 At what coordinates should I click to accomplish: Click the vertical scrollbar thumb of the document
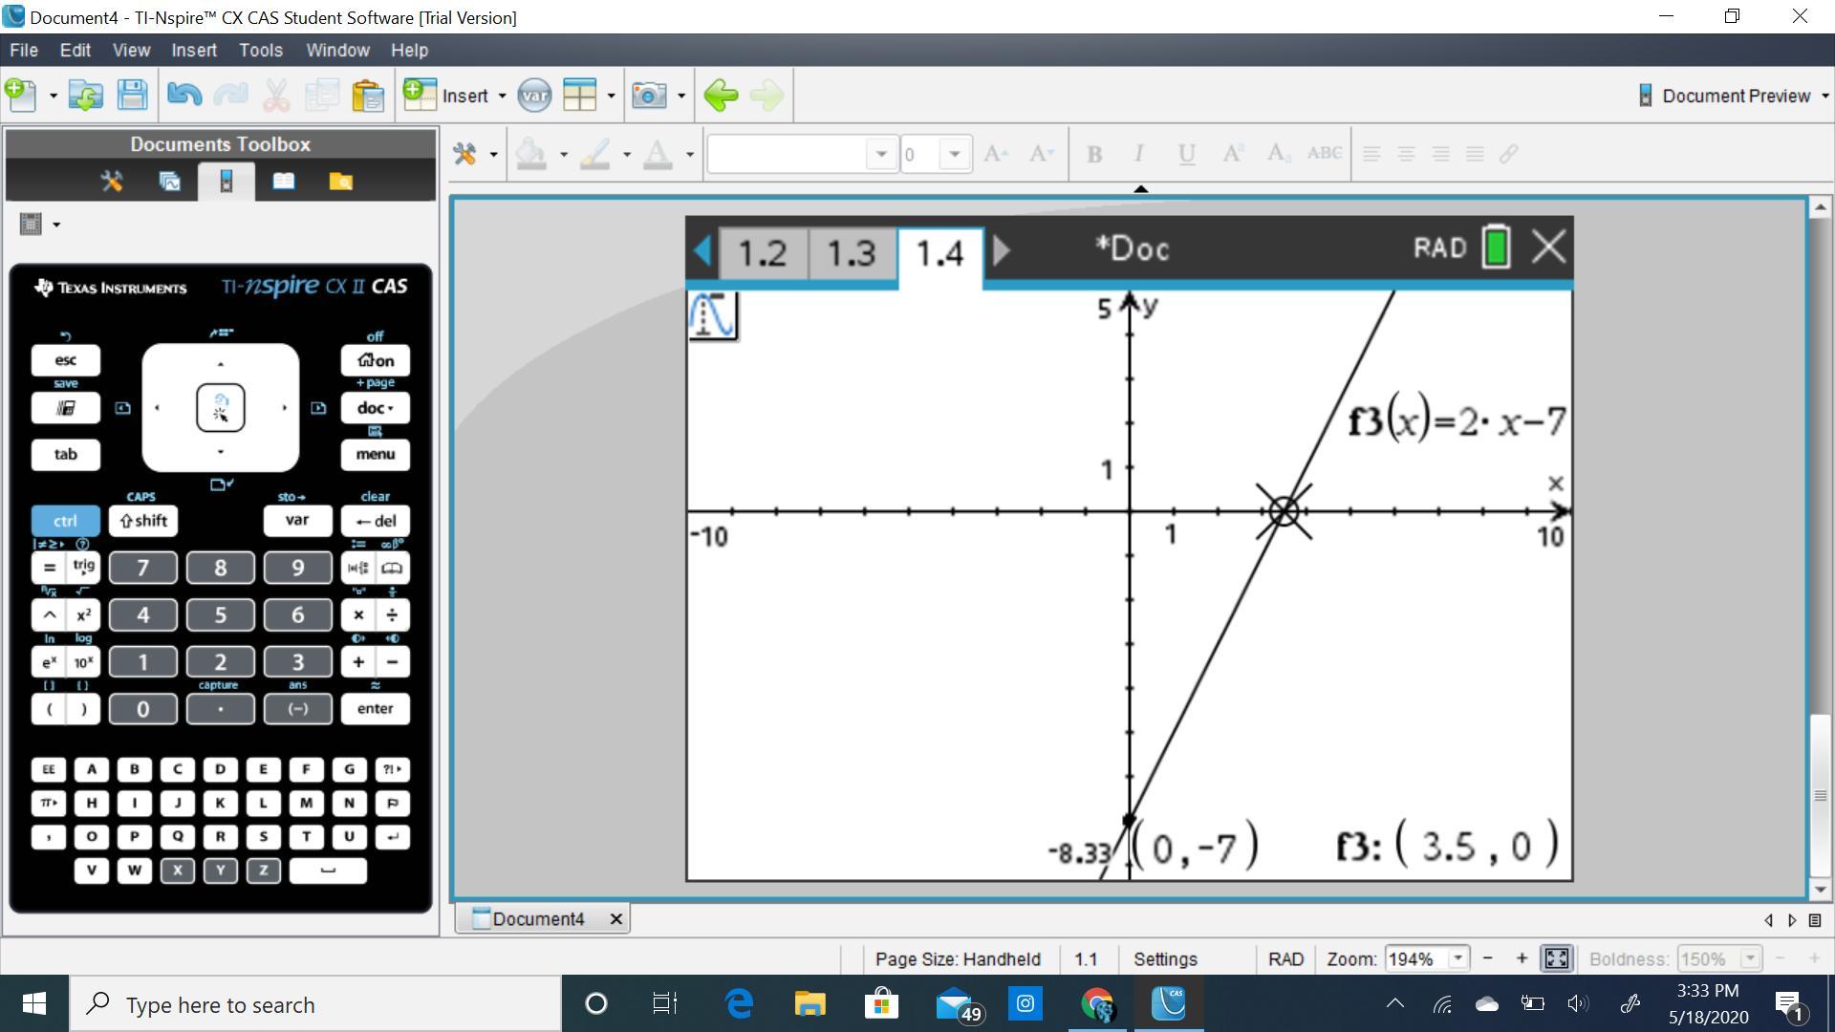[x=1820, y=793]
